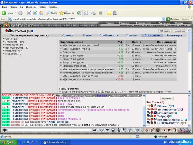Click the chat message input field
Screen dimensions: 193x145
[x=50, y=130]
